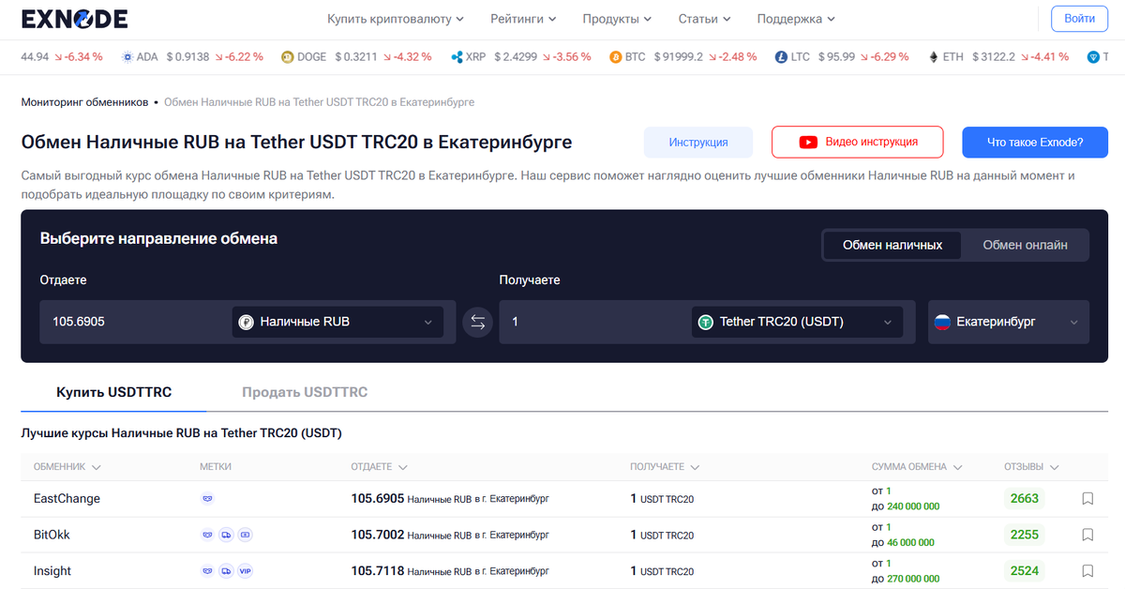This screenshot has height=589, width=1125.
Task: Open the Купить криптовалюту menu
Action: coord(396,19)
